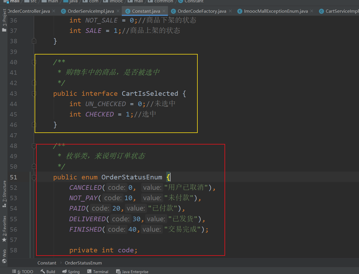Click the FINISHED enum value
359x274 pixels.
pyautogui.click(x=85, y=229)
